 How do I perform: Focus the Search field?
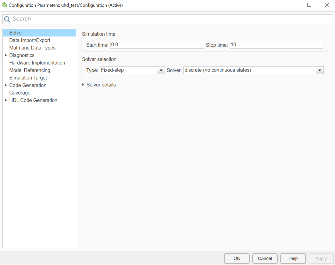tap(167, 19)
